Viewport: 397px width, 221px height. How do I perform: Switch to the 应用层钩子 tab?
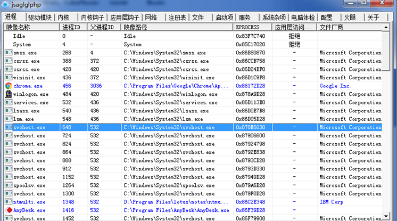tap(125, 18)
